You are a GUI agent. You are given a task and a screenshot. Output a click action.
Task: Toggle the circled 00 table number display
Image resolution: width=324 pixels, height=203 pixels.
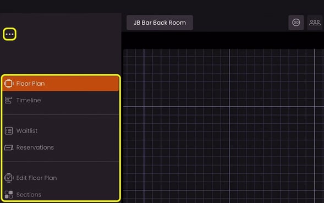click(x=296, y=23)
